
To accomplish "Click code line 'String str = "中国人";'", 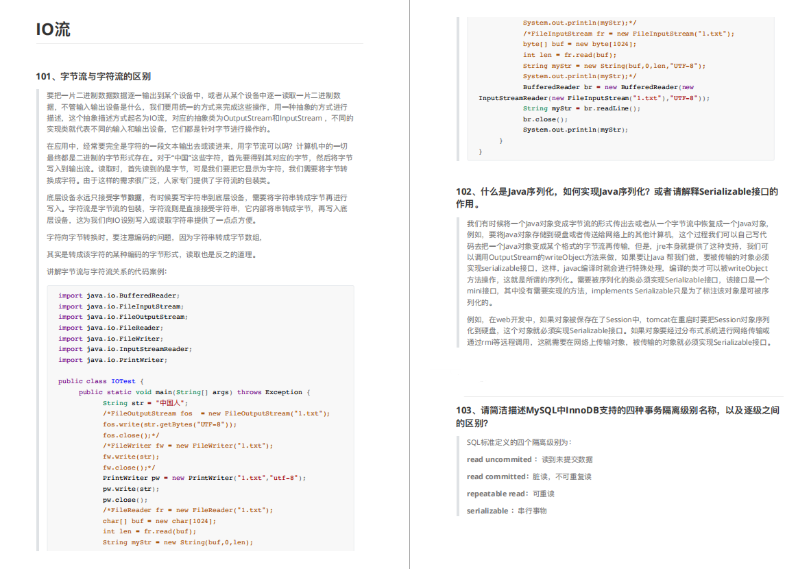I will coord(145,403).
